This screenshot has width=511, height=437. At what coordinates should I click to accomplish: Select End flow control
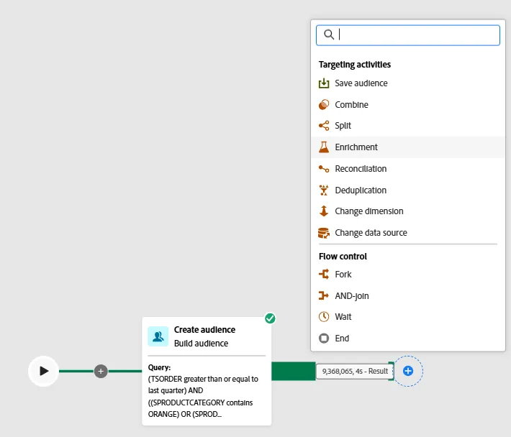pyautogui.click(x=407, y=338)
